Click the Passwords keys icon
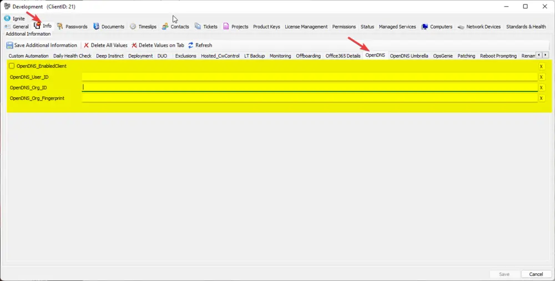Viewport: 555px width, 281px height. click(x=60, y=26)
